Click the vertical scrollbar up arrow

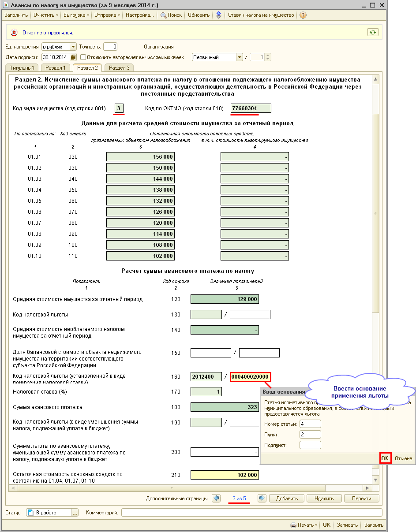click(376, 79)
